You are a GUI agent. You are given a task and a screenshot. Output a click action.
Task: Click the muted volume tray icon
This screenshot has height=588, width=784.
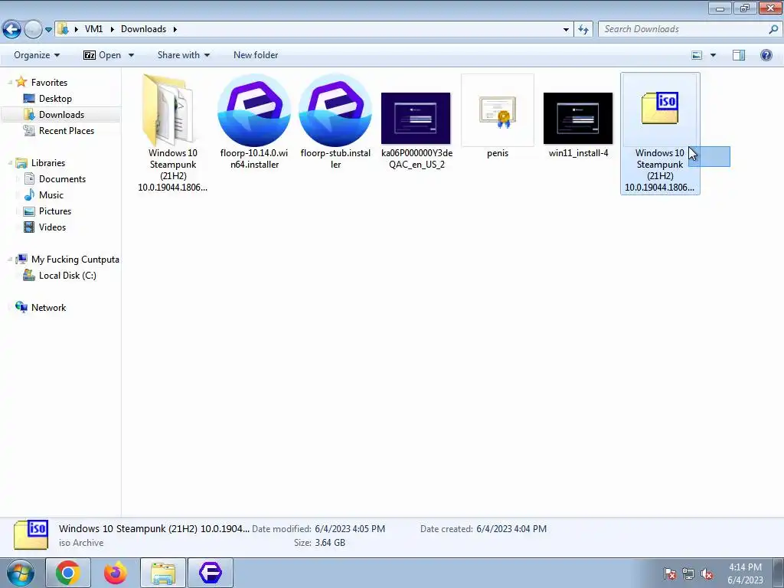pyautogui.click(x=706, y=573)
